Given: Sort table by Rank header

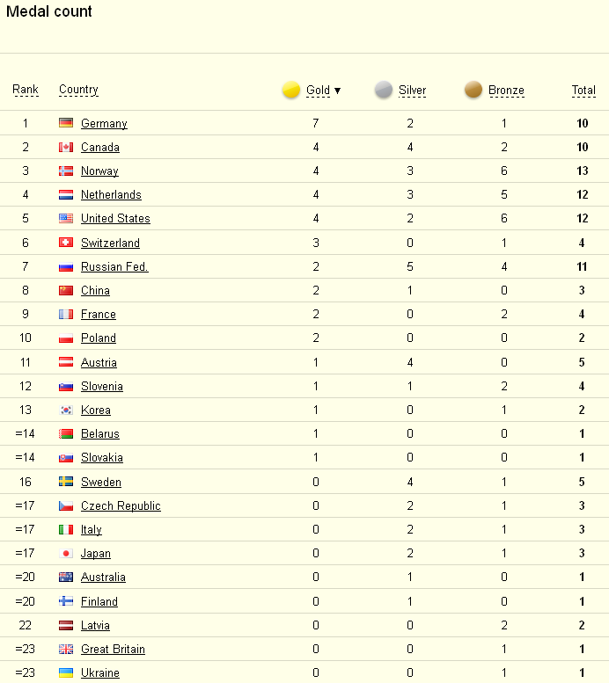Looking at the screenshot, I should click(26, 90).
